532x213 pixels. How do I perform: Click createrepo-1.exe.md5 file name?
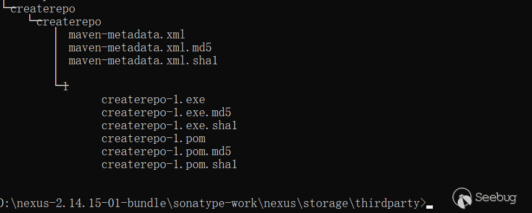[x=166, y=112]
